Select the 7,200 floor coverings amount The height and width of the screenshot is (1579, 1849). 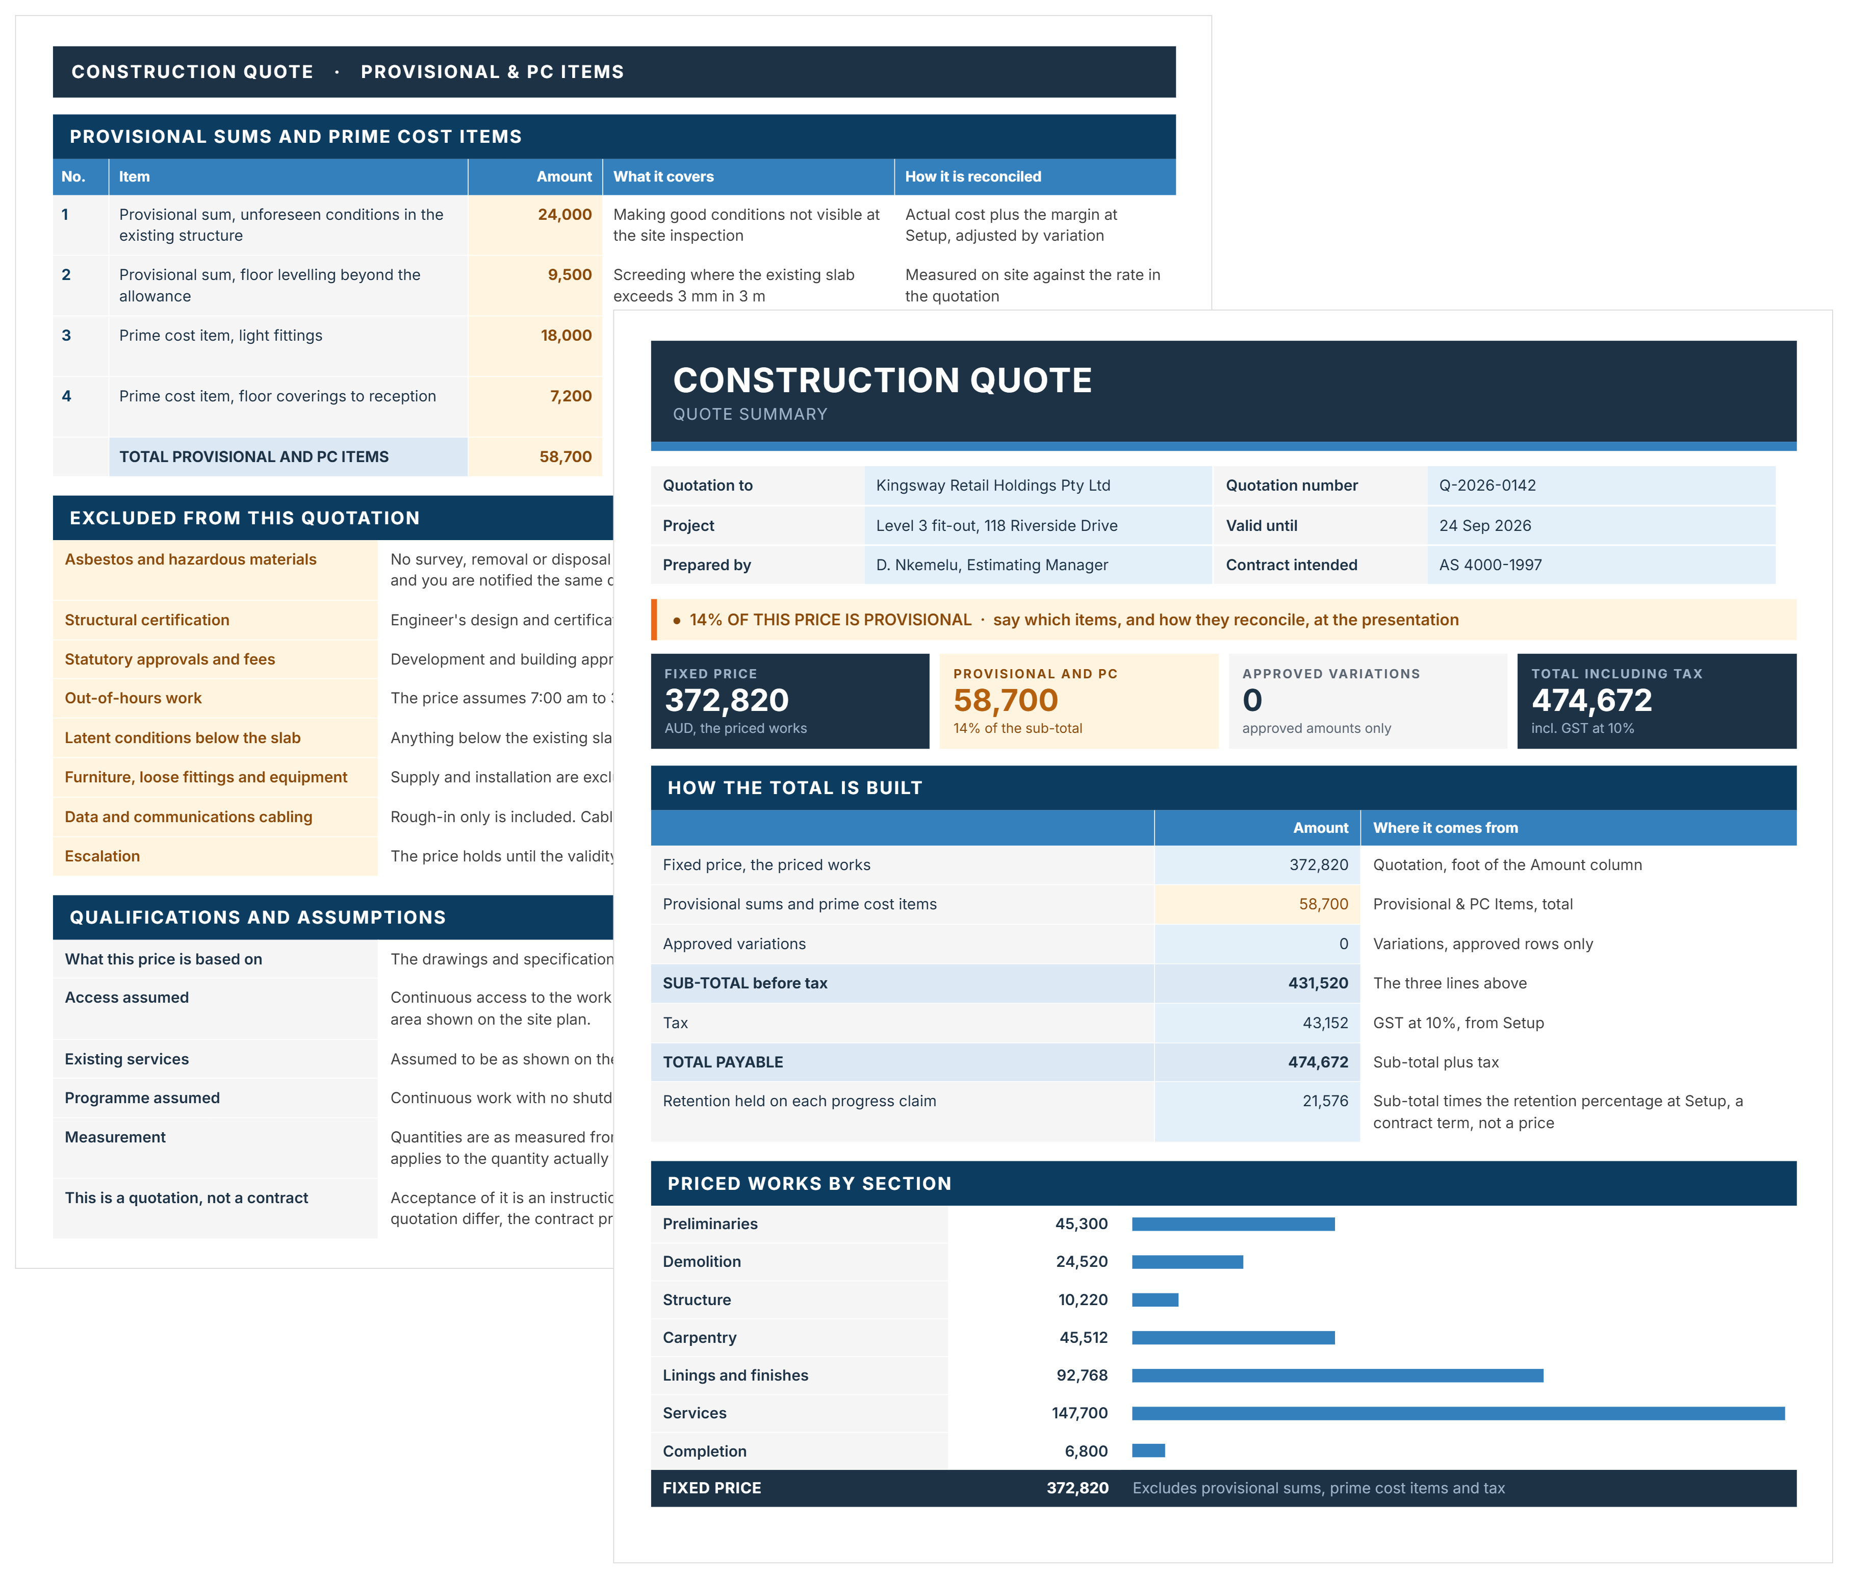click(x=570, y=396)
